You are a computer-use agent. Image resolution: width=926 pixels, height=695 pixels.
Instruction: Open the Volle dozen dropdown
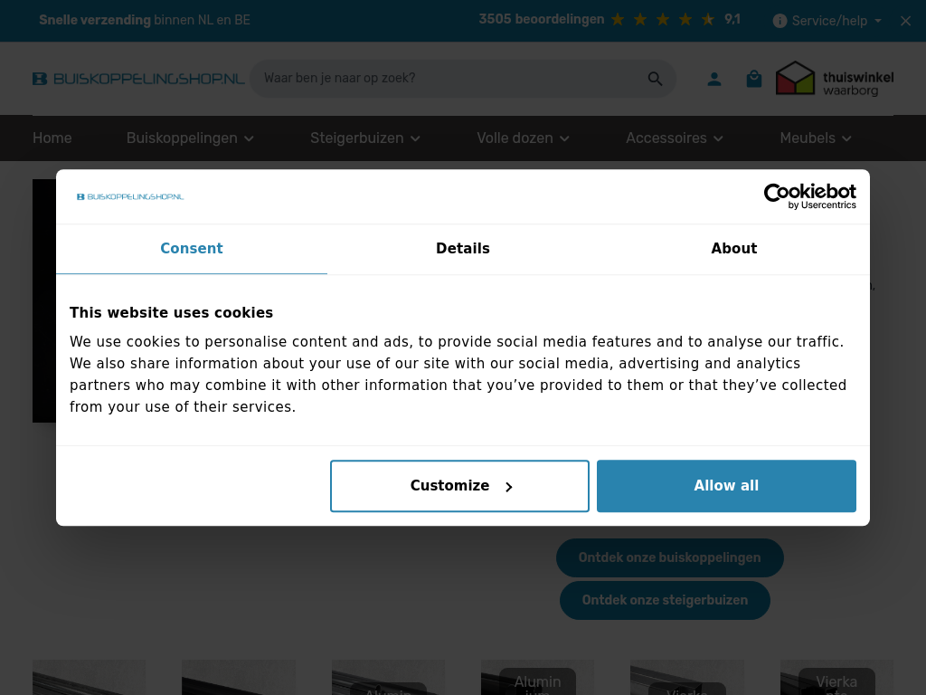[523, 138]
